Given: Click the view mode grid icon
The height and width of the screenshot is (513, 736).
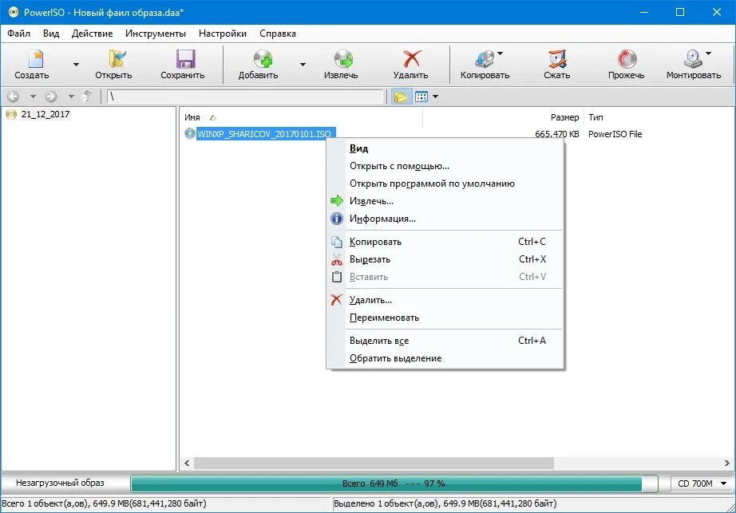Looking at the screenshot, I should (421, 97).
